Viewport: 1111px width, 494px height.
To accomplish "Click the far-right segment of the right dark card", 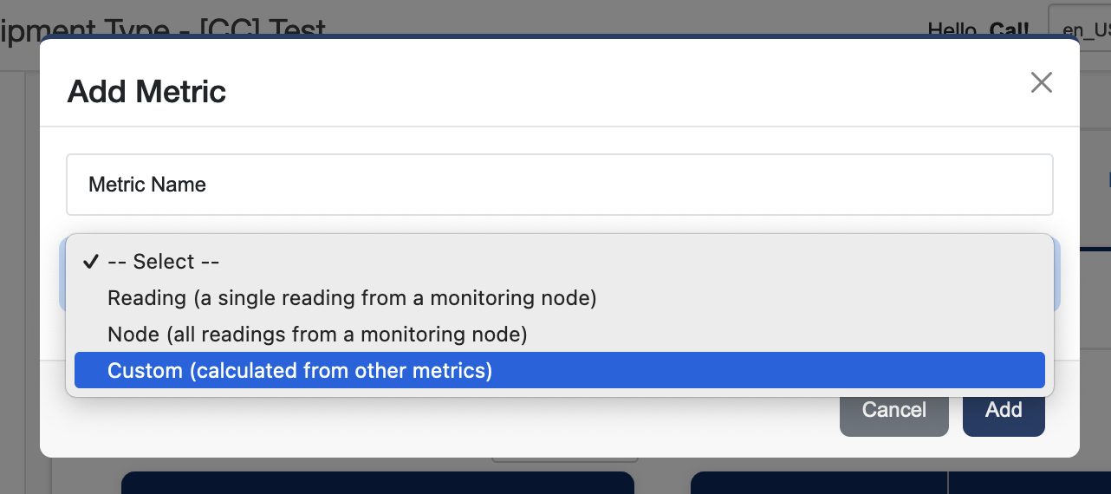I will (1030, 483).
